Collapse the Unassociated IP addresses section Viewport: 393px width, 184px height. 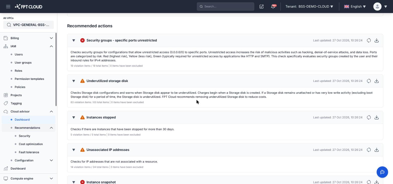pyautogui.click(x=74, y=150)
